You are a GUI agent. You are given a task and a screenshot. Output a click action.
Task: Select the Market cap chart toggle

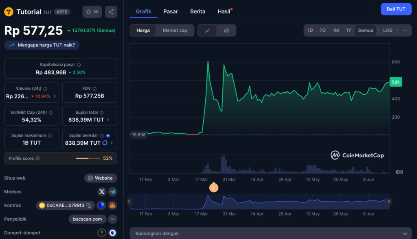pyautogui.click(x=175, y=30)
